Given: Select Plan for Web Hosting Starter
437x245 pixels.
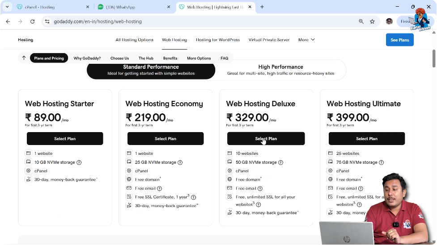Looking at the screenshot, I should point(65,138).
